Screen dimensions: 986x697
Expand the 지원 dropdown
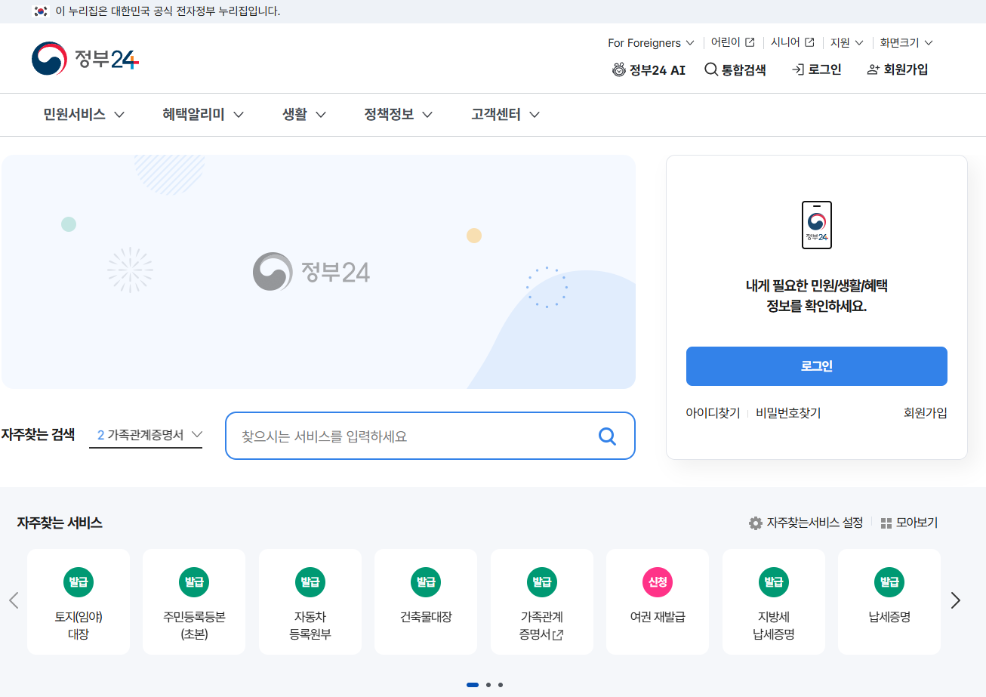(846, 43)
